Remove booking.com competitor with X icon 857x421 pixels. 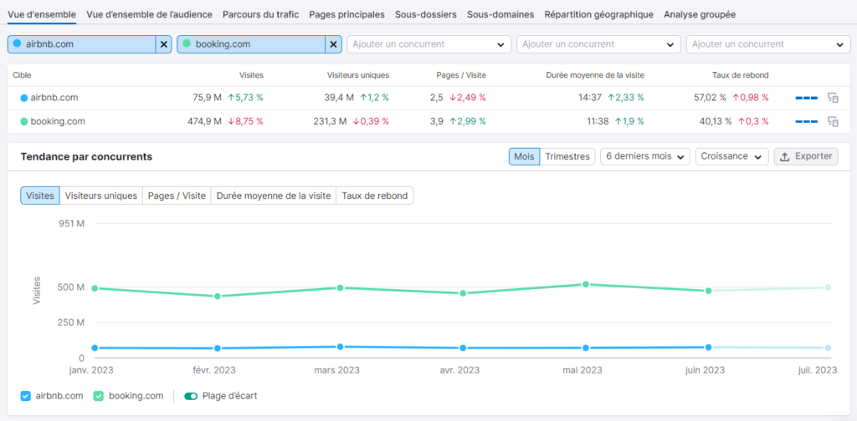333,44
